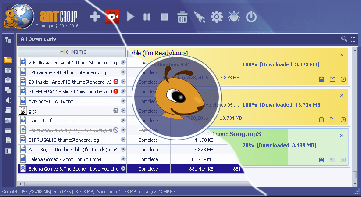The height and width of the screenshot is (197, 361).
Task: Click the sidebar picture category icon
Action: (8, 121)
